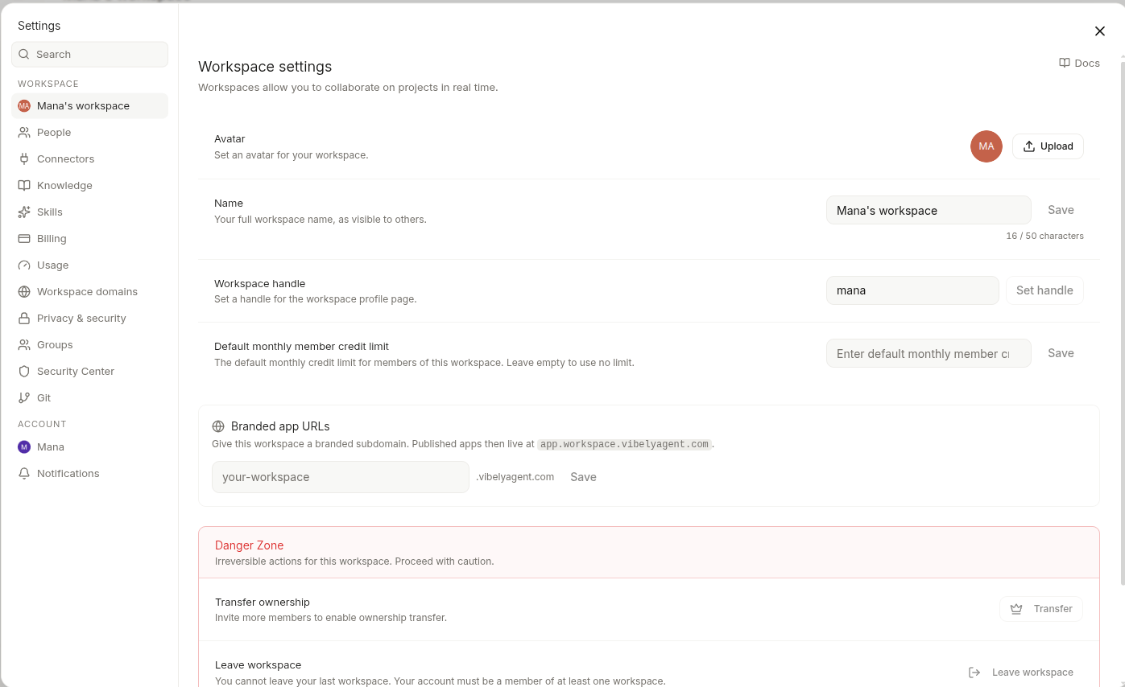Click the search magnifier icon in Settings
The width and height of the screenshot is (1125, 687).
(24, 55)
